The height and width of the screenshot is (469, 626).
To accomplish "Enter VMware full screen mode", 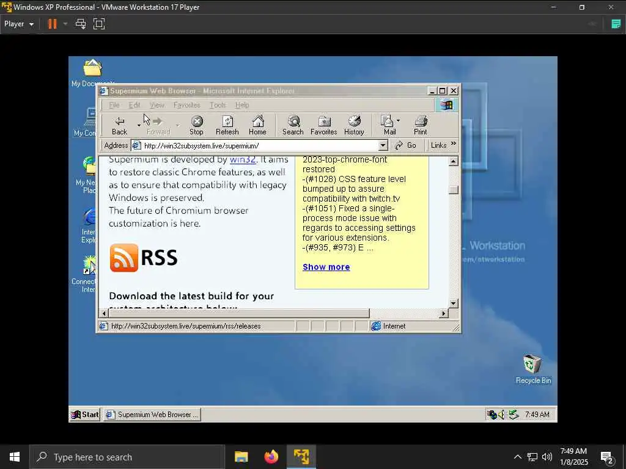I will point(99,24).
